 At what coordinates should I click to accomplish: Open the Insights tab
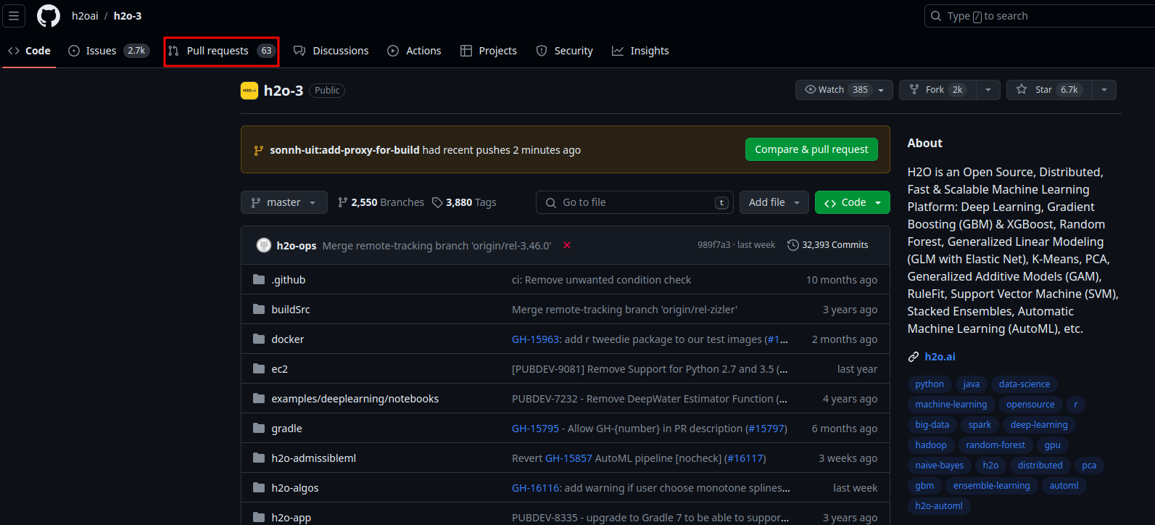641,51
